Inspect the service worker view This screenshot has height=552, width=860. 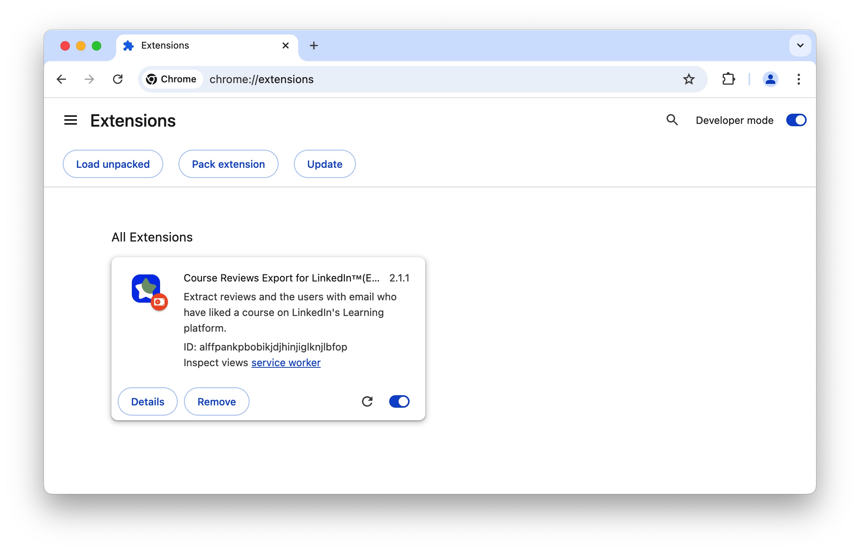286,362
